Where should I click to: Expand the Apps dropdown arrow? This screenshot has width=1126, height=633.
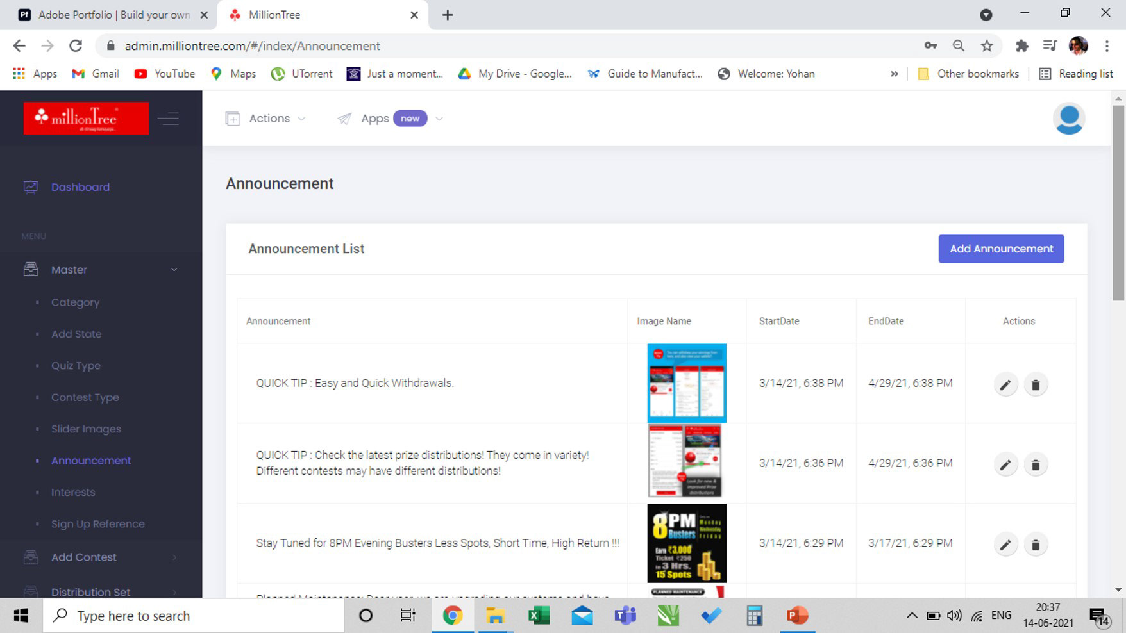point(439,119)
